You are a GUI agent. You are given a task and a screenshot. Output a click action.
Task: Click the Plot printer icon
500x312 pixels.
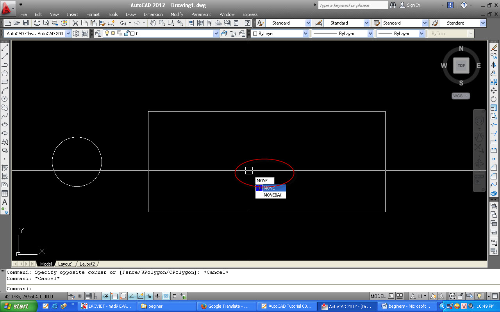[37, 23]
